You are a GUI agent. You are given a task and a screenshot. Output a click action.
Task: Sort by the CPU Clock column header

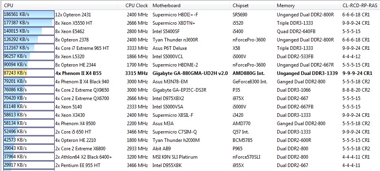point(136,6)
